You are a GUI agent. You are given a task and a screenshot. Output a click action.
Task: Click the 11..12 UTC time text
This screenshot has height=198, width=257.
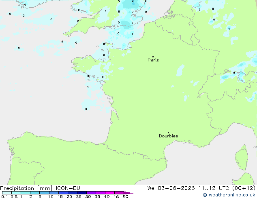pyautogui.click(x=213, y=188)
